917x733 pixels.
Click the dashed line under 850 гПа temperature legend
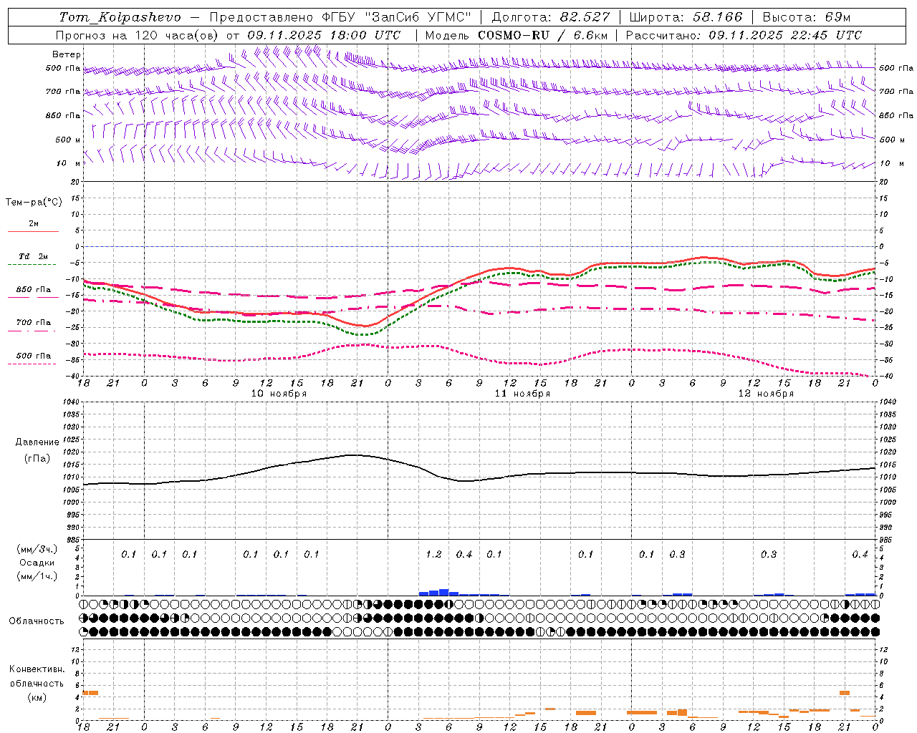click(33, 298)
